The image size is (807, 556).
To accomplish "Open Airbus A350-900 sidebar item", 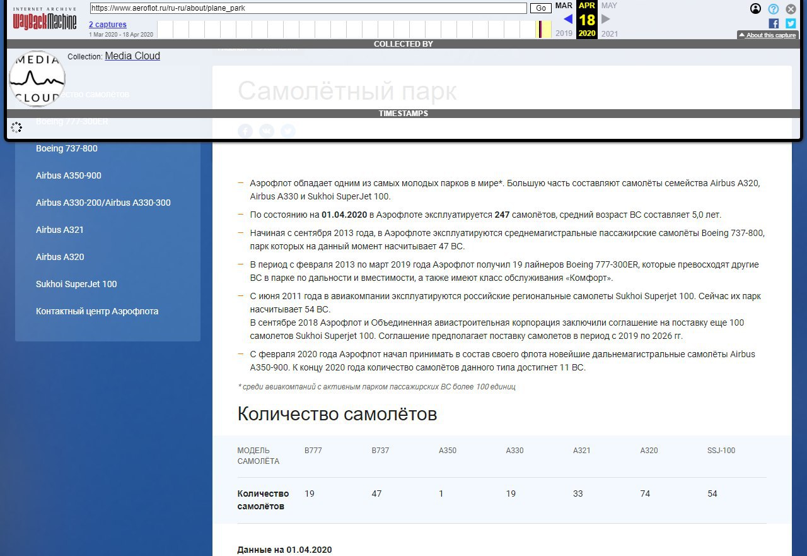I will pos(69,175).
